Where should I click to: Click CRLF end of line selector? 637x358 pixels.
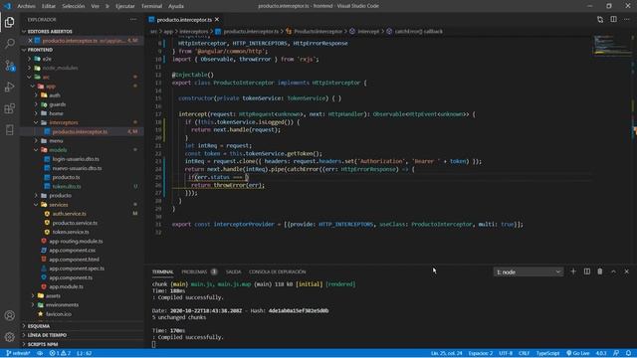point(525,353)
